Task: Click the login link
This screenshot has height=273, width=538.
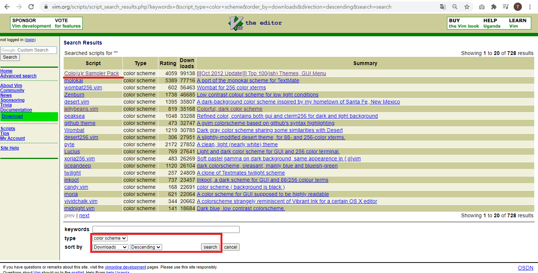Action: (30, 40)
